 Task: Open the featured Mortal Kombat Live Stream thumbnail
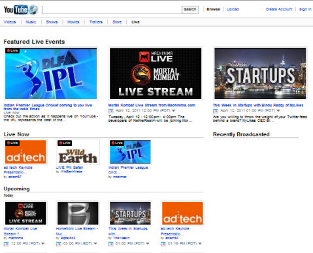(x=156, y=74)
